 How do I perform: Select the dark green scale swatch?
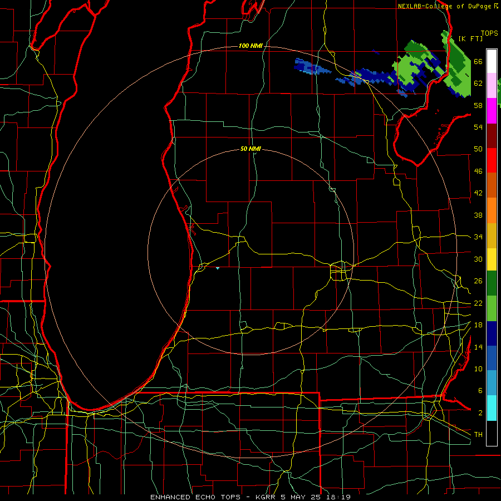pos(492,283)
